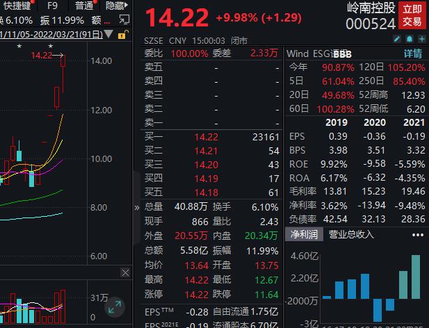Click the tallest teal net profit bar
Viewport: 429px width, 328px height.
pyautogui.click(x=416, y=277)
